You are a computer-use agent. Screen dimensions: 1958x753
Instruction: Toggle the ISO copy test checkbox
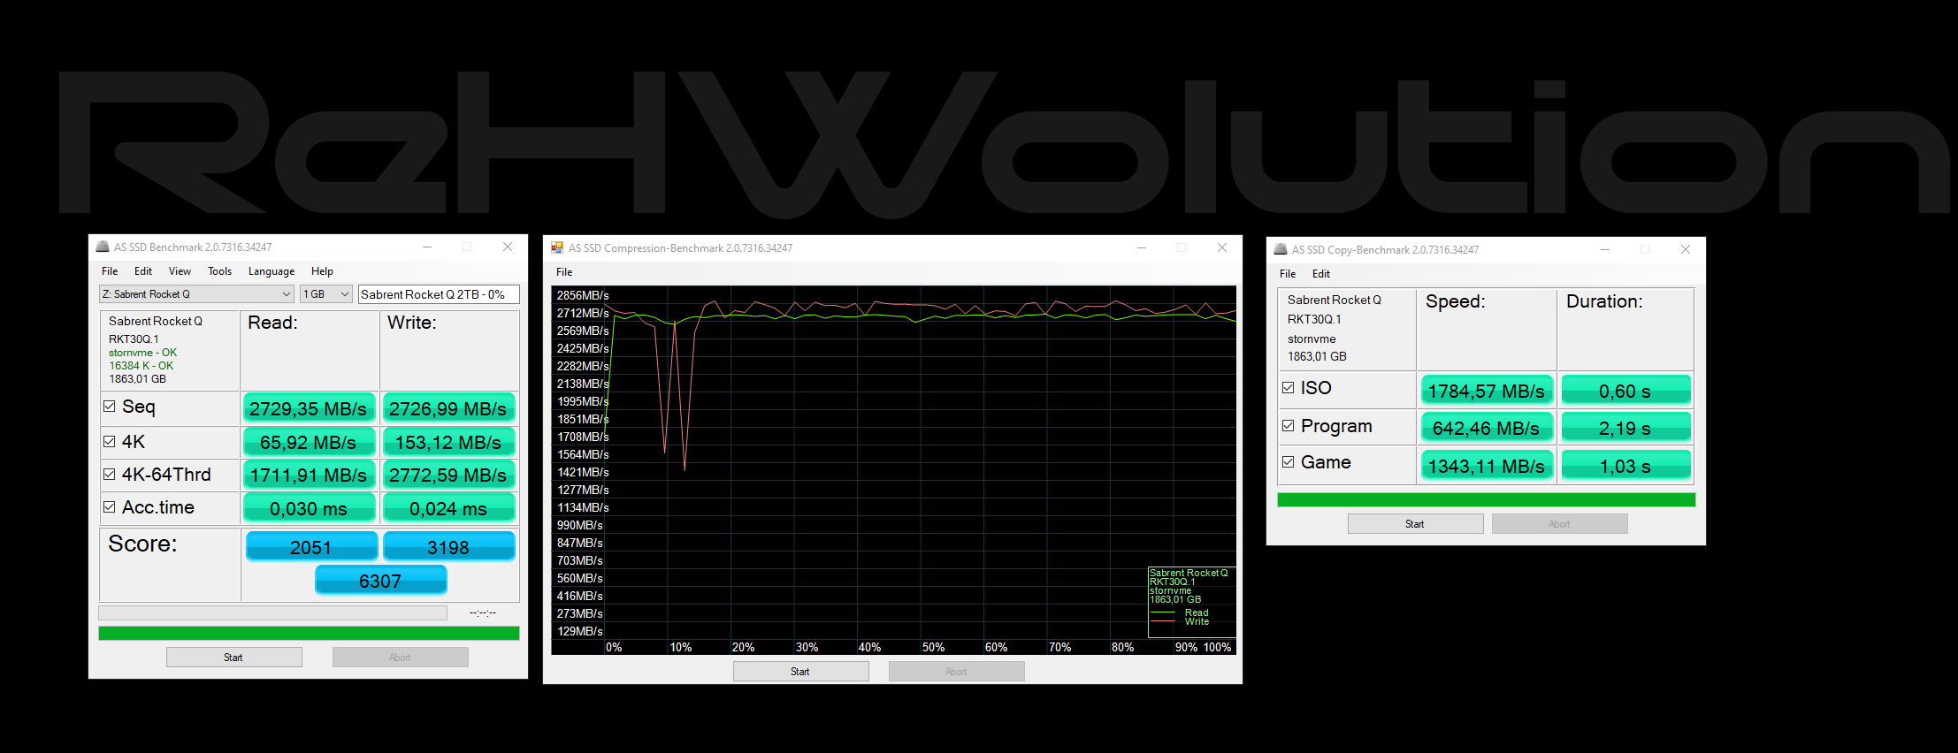[1289, 388]
